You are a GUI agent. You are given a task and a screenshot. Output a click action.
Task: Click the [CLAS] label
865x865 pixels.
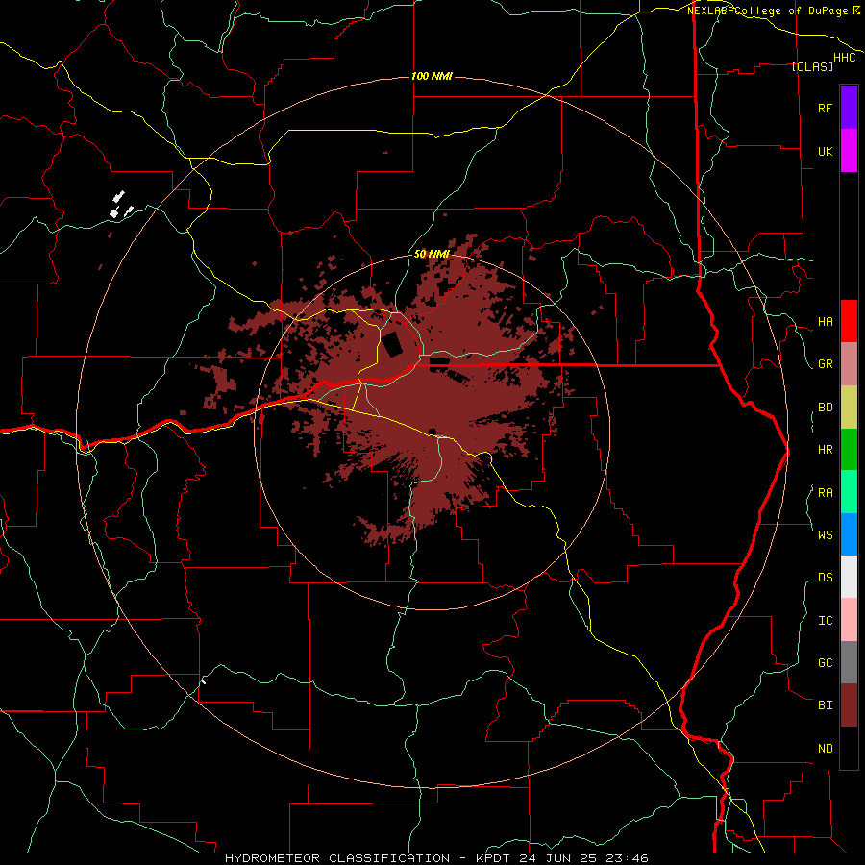812,66
